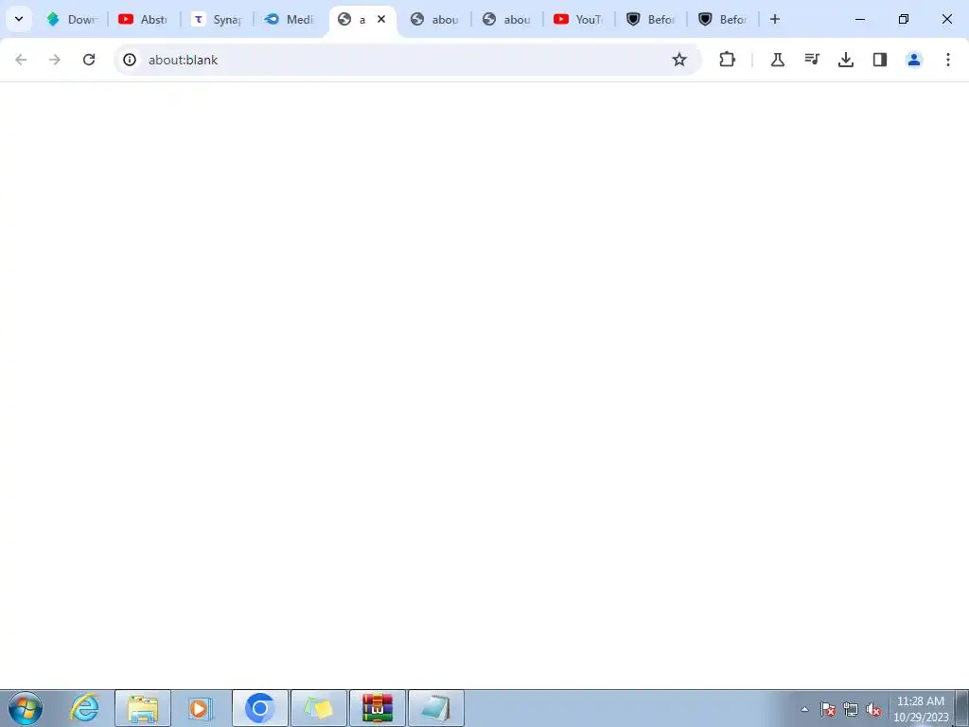969x727 pixels.
Task: Open the tab search dropdown arrow
Action: 19,19
